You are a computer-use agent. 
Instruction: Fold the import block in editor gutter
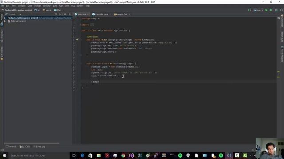pyautogui.click(x=80, y=25)
